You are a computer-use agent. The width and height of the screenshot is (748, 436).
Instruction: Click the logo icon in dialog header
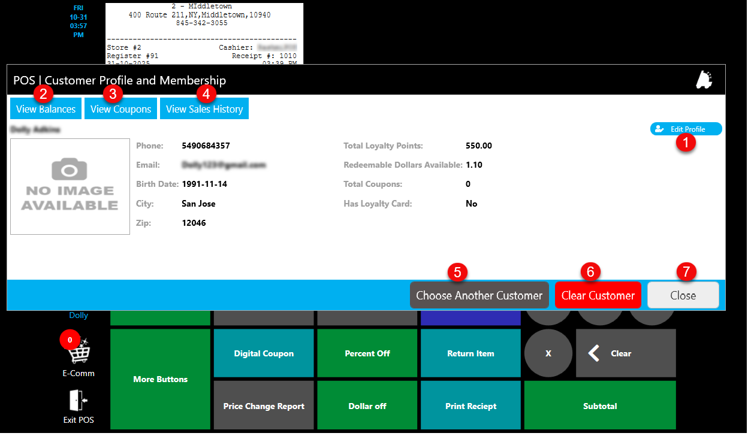pyautogui.click(x=704, y=80)
